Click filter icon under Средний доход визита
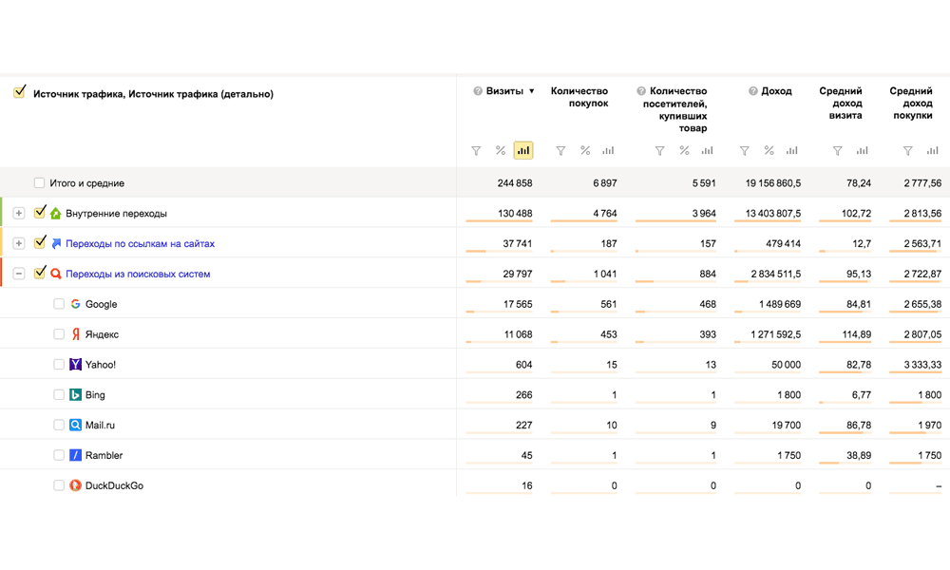950x570 pixels. (x=837, y=151)
